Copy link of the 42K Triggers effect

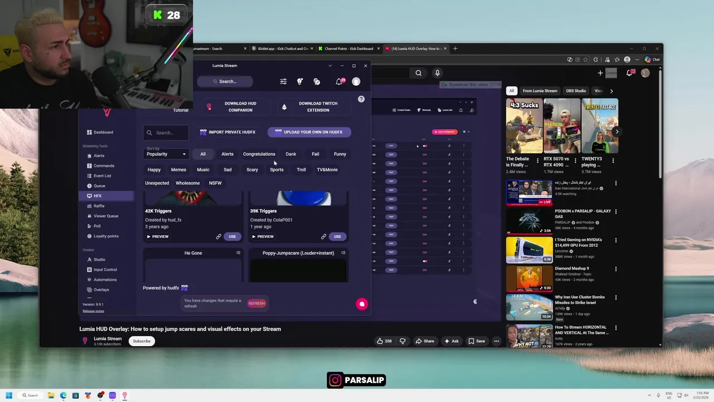tap(219, 237)
